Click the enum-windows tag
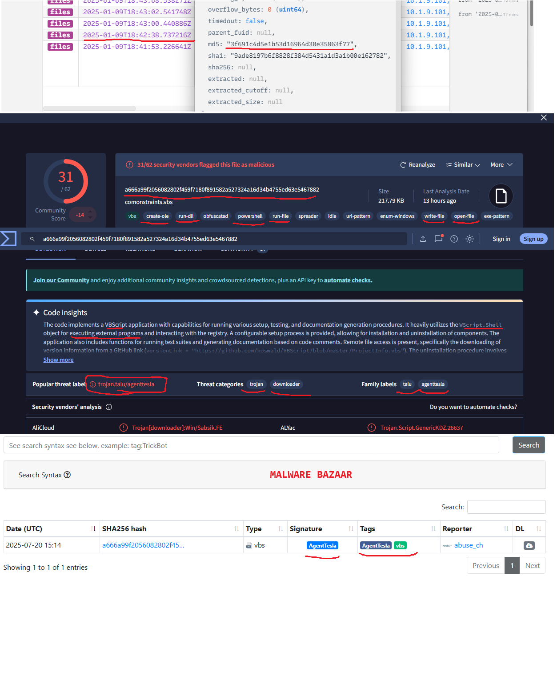557x676 pixels. pyautogui.click(x=397, y=216)
